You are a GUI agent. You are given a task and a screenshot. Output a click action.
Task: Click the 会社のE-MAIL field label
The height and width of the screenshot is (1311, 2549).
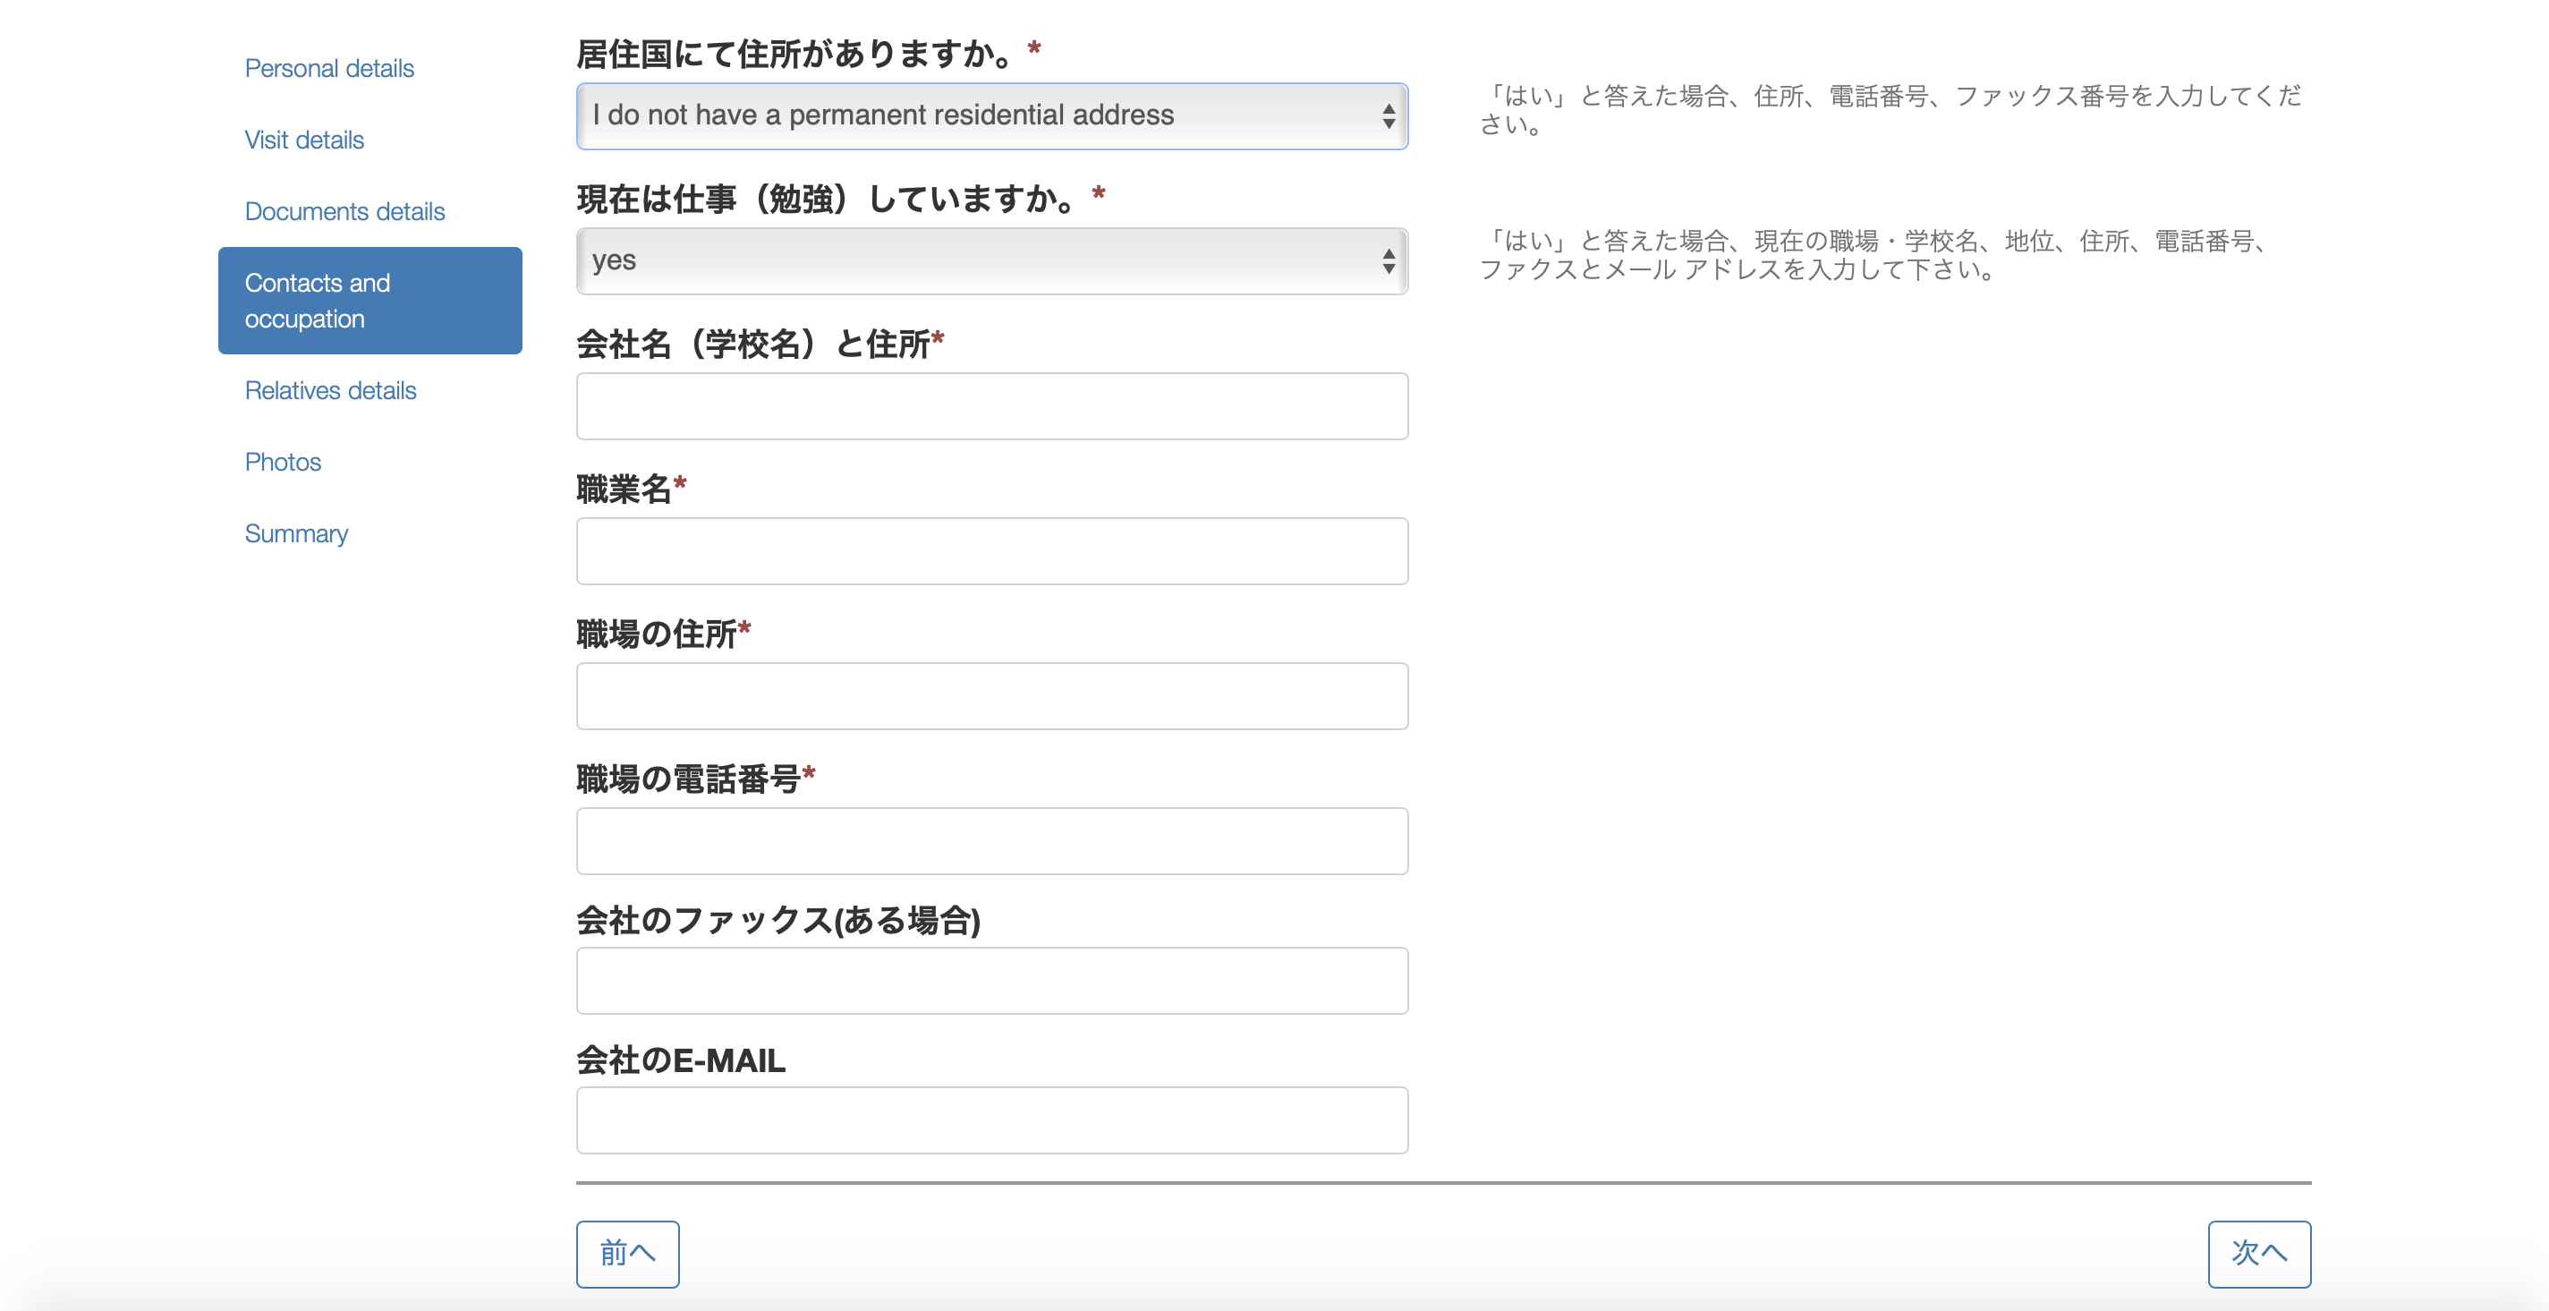681,1060
